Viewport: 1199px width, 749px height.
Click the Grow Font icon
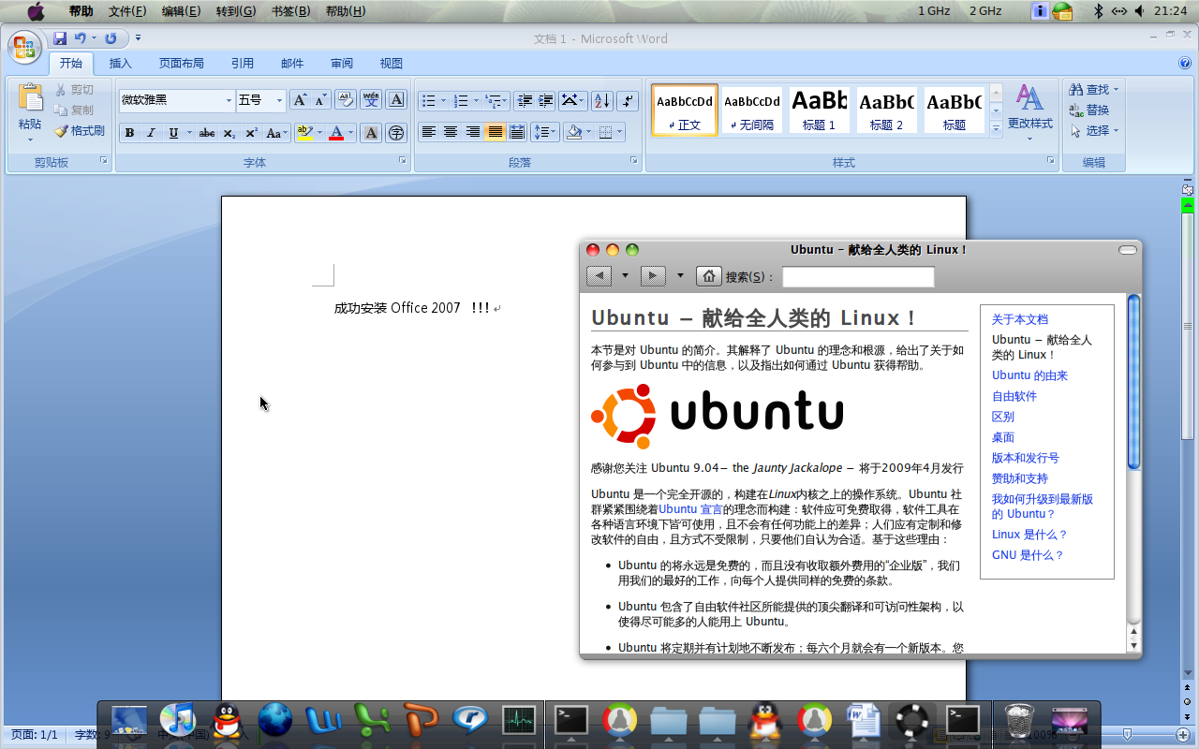click(299, 100)
